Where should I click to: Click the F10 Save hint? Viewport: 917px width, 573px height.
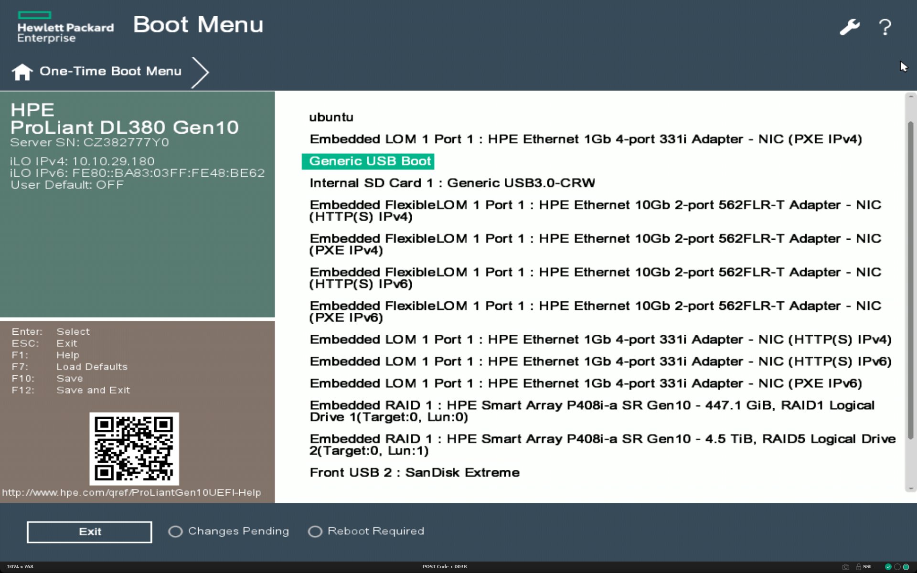[47, 379]
